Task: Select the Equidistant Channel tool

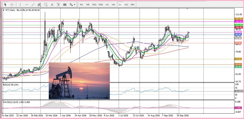Action: click(39, 5)
